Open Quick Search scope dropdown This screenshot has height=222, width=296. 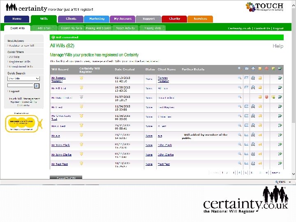[x=23, y=79]
